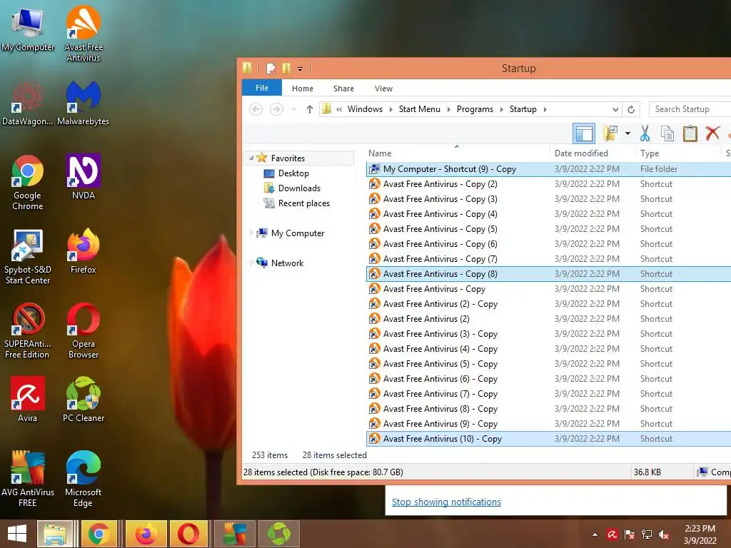
Task: Click the Search Startup input field
Action: coord(690,109)
